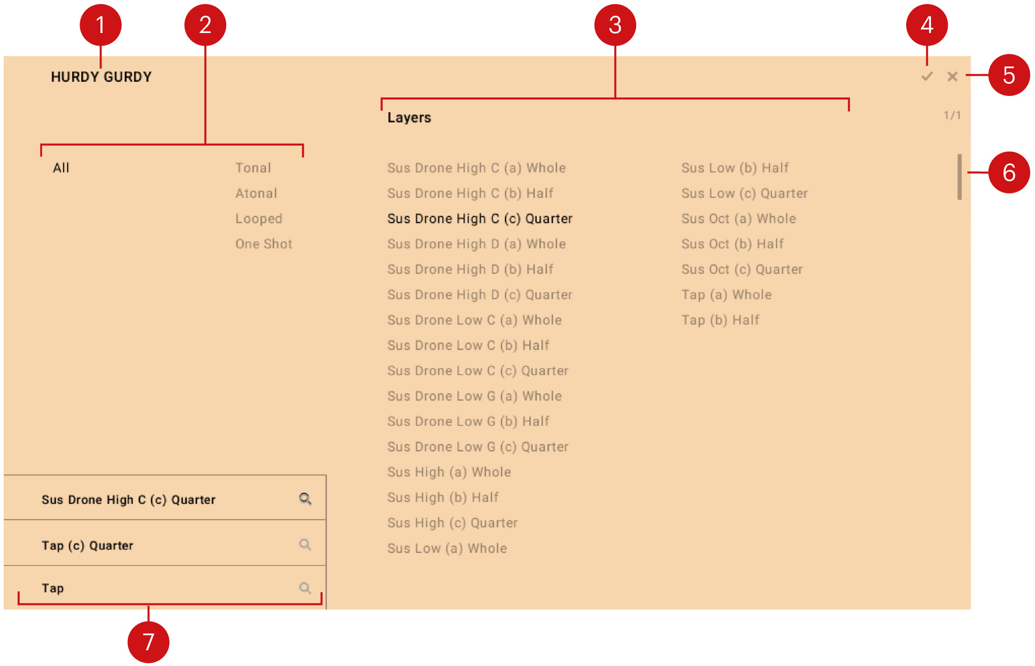The height and width of the screenshot is (666, 1035).
Task: Choose Sus Drone Low G (b) Half
Action: pos(468,421)
